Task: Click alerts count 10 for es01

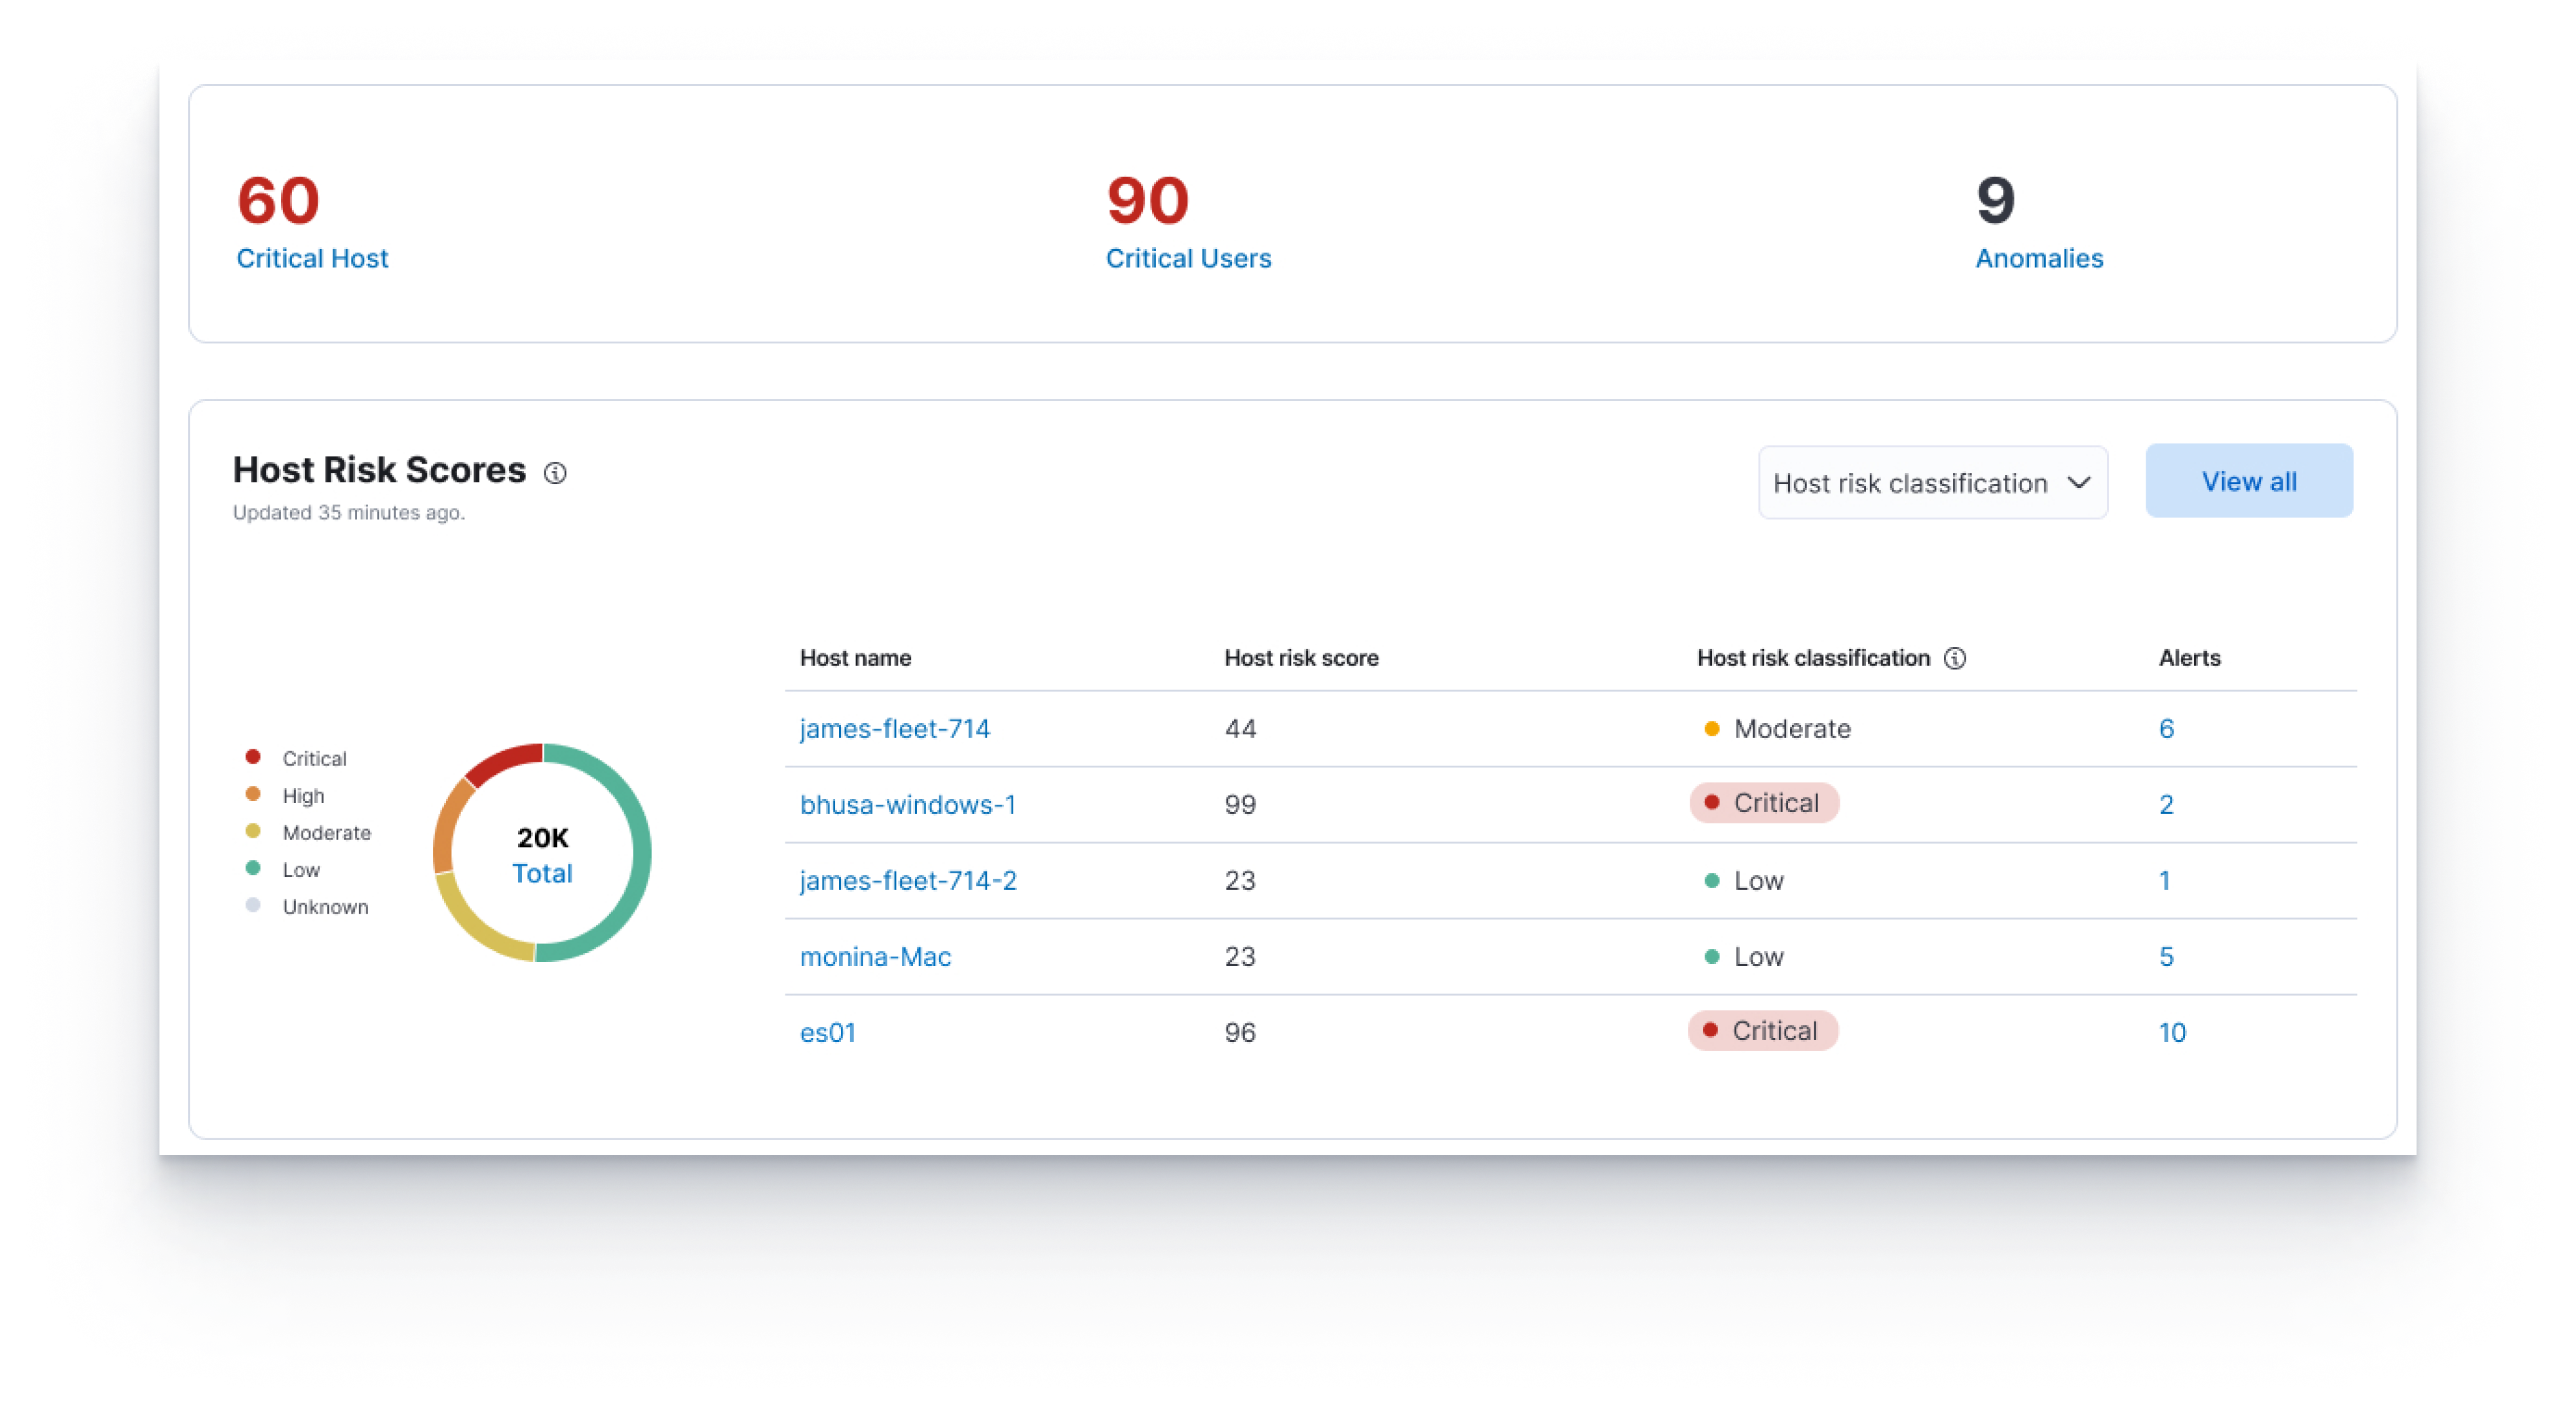Action: click(2171, 1032)
